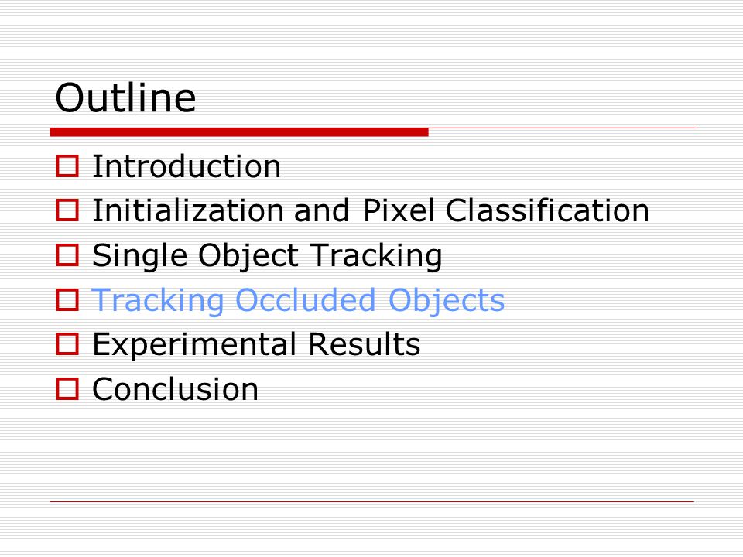Select the Single Object Tracking line

click(267, 256)
